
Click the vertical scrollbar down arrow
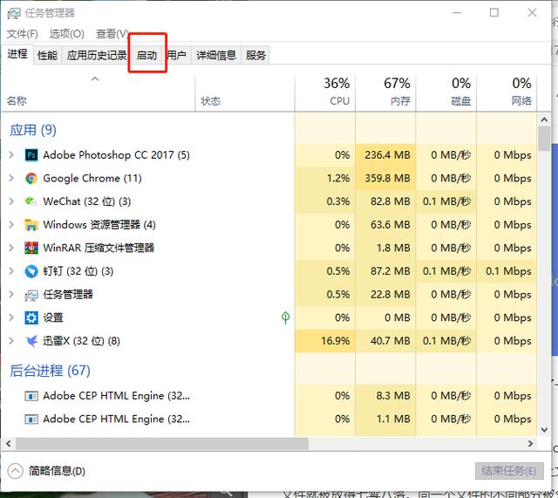pyautogui.click(x=544, y=430)
